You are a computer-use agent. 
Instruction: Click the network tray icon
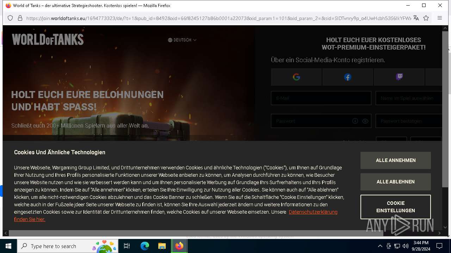[397, 246]
